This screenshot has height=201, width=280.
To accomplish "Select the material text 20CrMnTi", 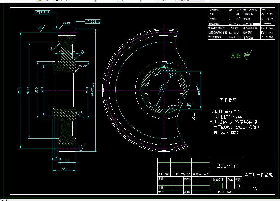I will point(228,166).
